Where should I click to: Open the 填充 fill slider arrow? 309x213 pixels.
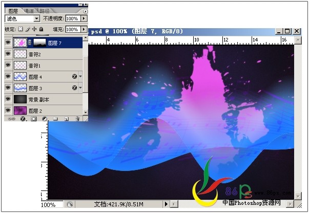tap(84, 29)
